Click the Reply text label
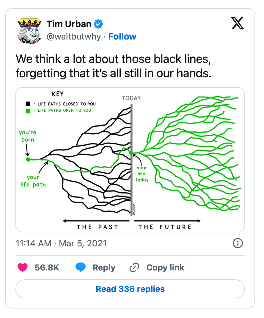 104,267
